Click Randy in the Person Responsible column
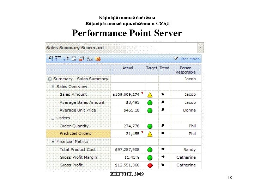The image size is (254, 190). 189,150
